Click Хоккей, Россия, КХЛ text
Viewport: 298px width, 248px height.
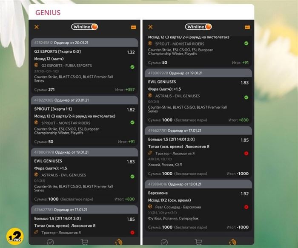(165, 165)
